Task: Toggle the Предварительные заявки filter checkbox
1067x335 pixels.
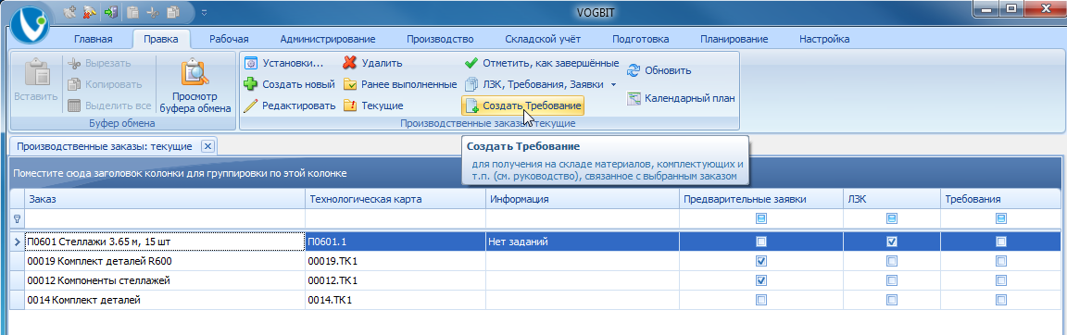Action: pyautogui.click(x=761, y=218)
